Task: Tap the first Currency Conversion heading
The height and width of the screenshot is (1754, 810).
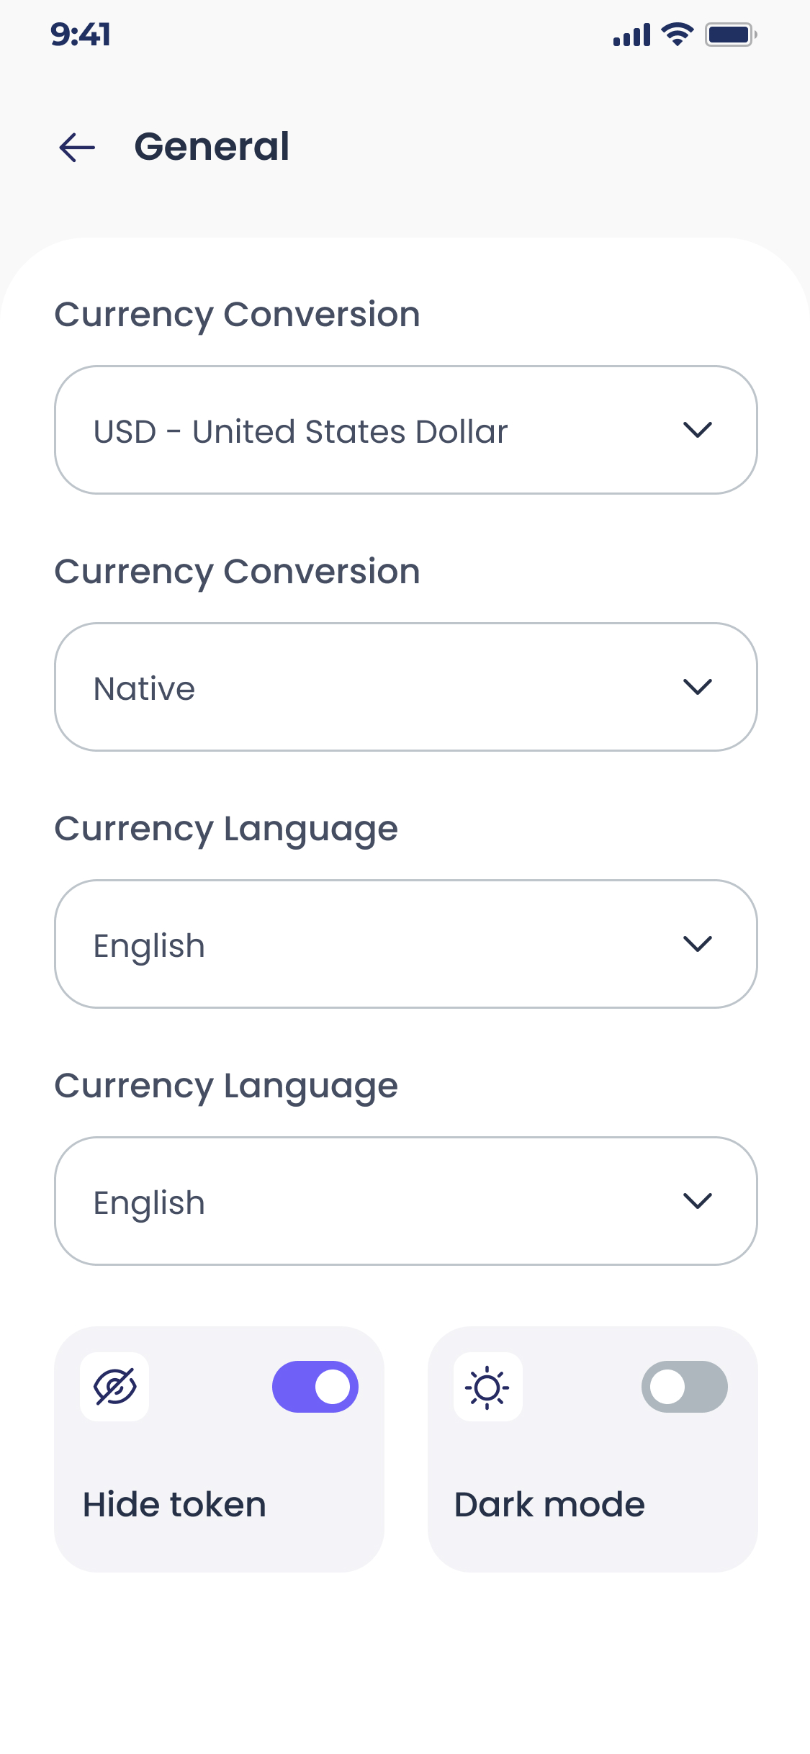Action: (237, 315)
